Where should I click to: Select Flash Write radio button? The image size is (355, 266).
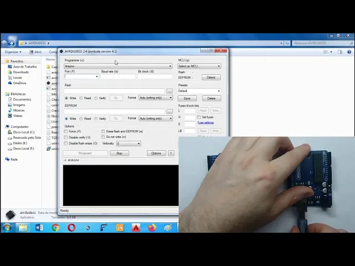pos(67,98)
